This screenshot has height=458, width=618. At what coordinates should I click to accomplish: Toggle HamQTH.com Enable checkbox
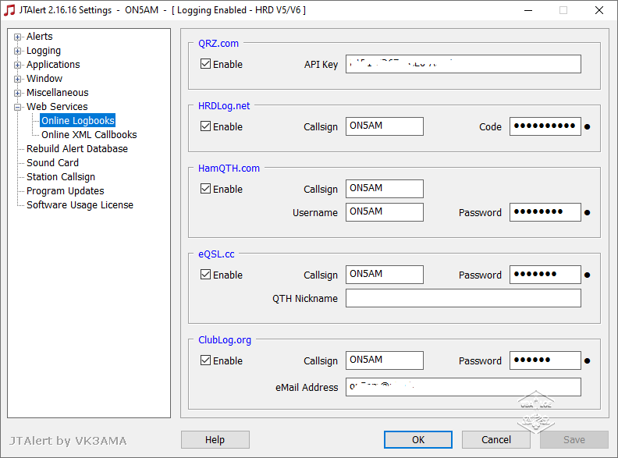(205, 189)
